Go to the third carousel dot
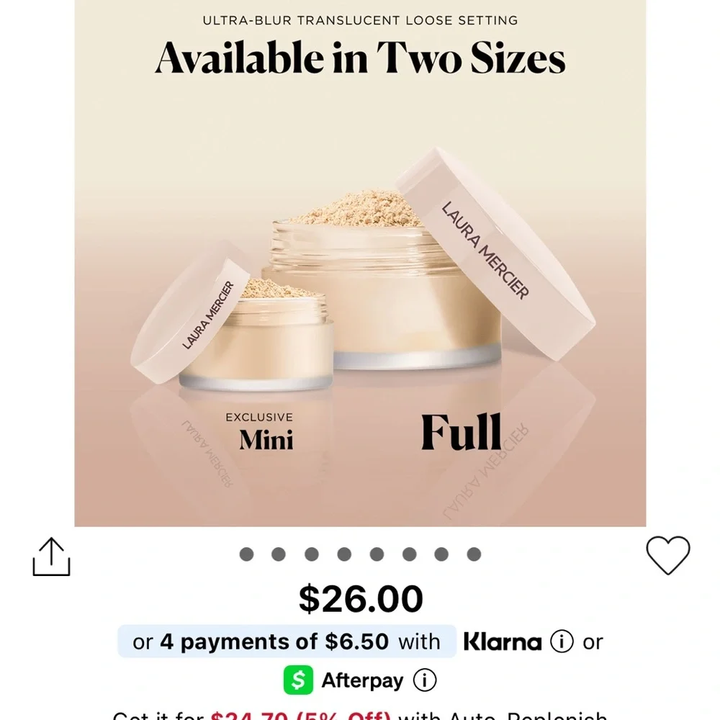Image resolution: width=720 pixels, height=720 pixels. coord(312,554)
